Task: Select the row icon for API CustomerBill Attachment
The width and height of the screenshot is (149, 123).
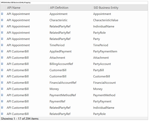Action: click(x=2, y=58)
